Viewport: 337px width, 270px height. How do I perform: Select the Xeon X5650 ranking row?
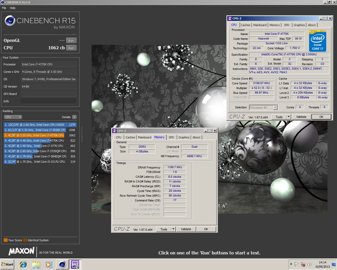coord(40,125)
